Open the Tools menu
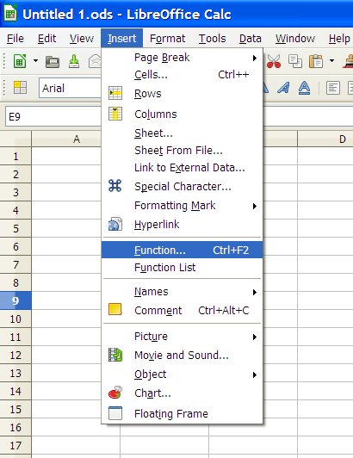This screenshot has width=353, height=458. pyautogui.click(x=212, y=39)
